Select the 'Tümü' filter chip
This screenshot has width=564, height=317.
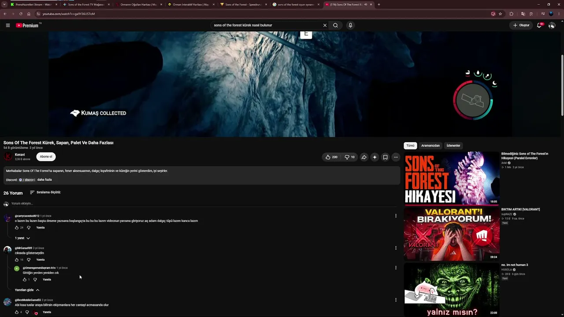coord(410,146)
